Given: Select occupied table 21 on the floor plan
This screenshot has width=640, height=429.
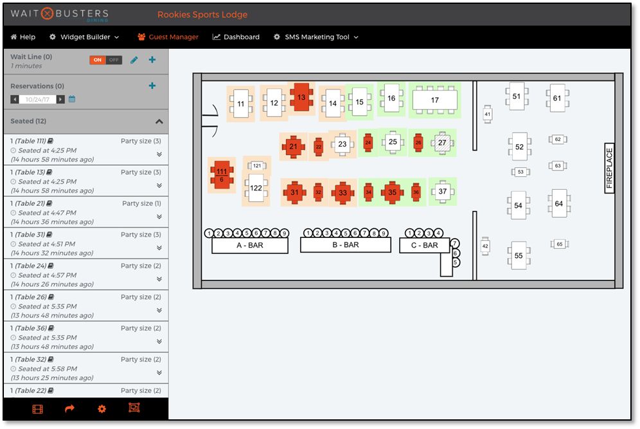Looking at the screenshot, I should click(x=294, y=146).
